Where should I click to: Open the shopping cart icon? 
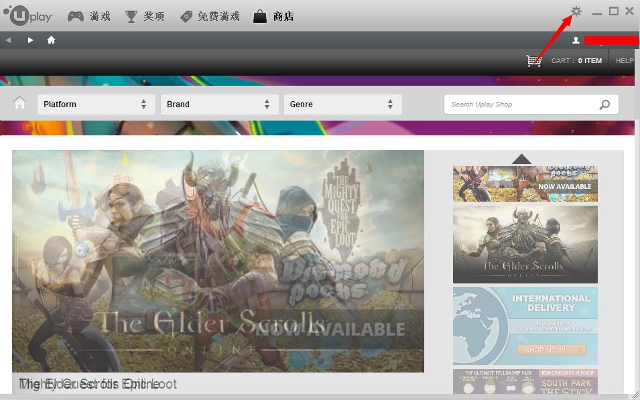534,61
